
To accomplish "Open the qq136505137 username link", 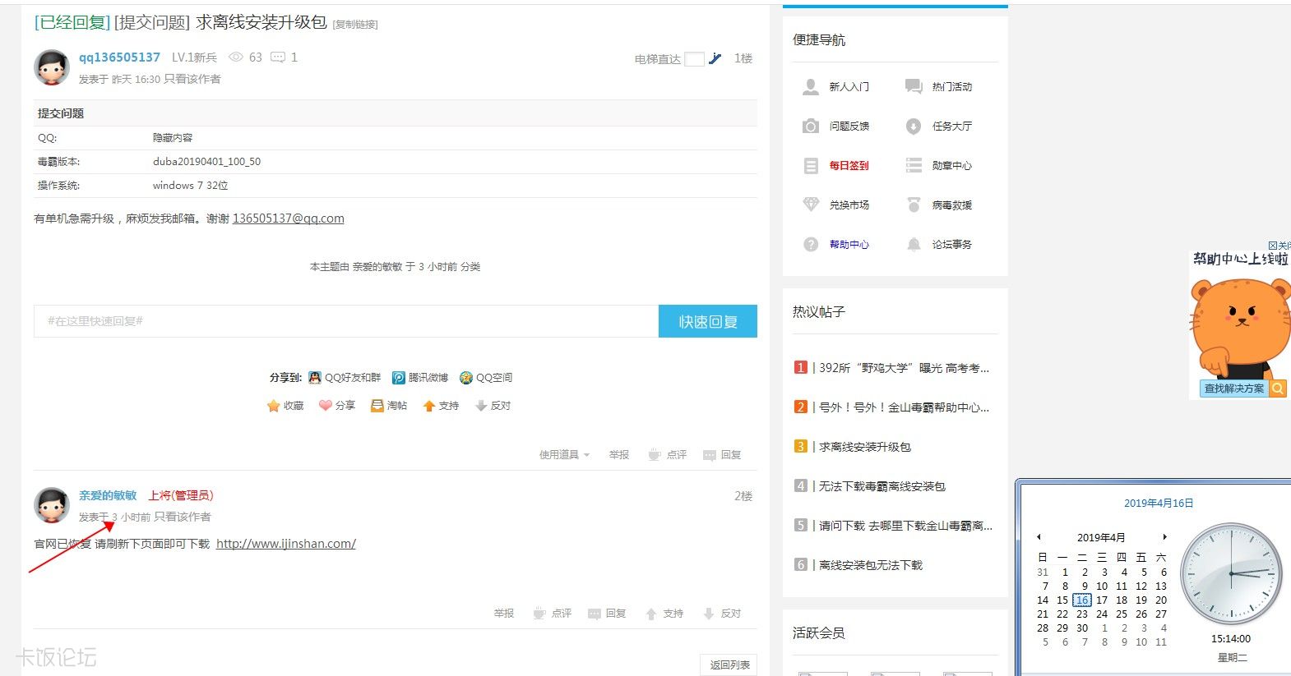I will pyautogui.click(x=119, y=57).
